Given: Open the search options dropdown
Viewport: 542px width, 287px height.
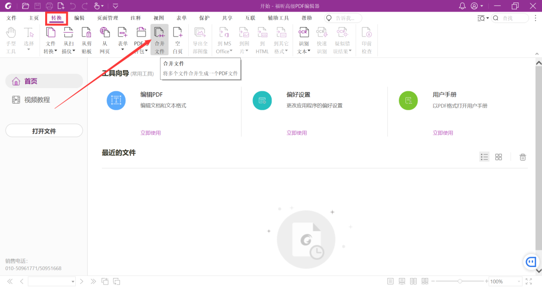Looking at the screenshot, I should 488,18.
